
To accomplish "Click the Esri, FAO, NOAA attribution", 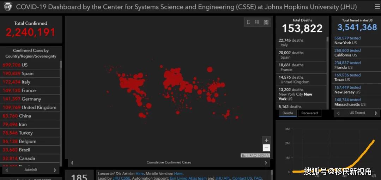I will click(255, 155).
